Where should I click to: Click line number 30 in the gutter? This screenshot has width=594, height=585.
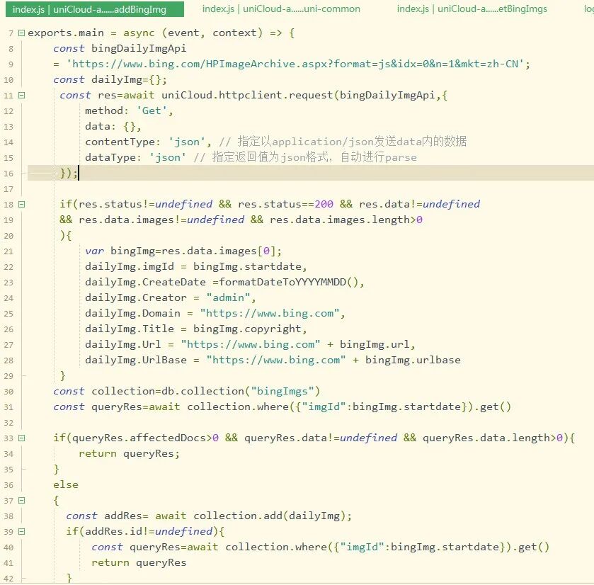click(x=8, y=392)
